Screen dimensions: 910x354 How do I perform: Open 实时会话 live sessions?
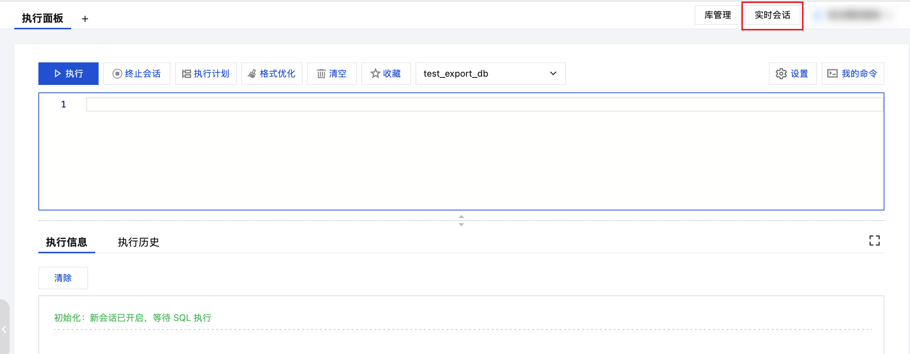pos(773,15)
